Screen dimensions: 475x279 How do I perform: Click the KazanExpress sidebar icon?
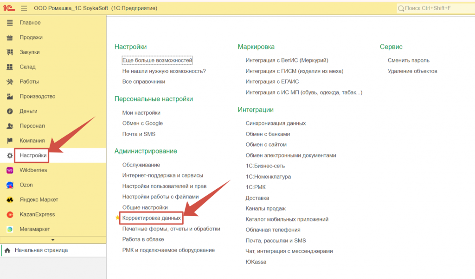[10, 215]
